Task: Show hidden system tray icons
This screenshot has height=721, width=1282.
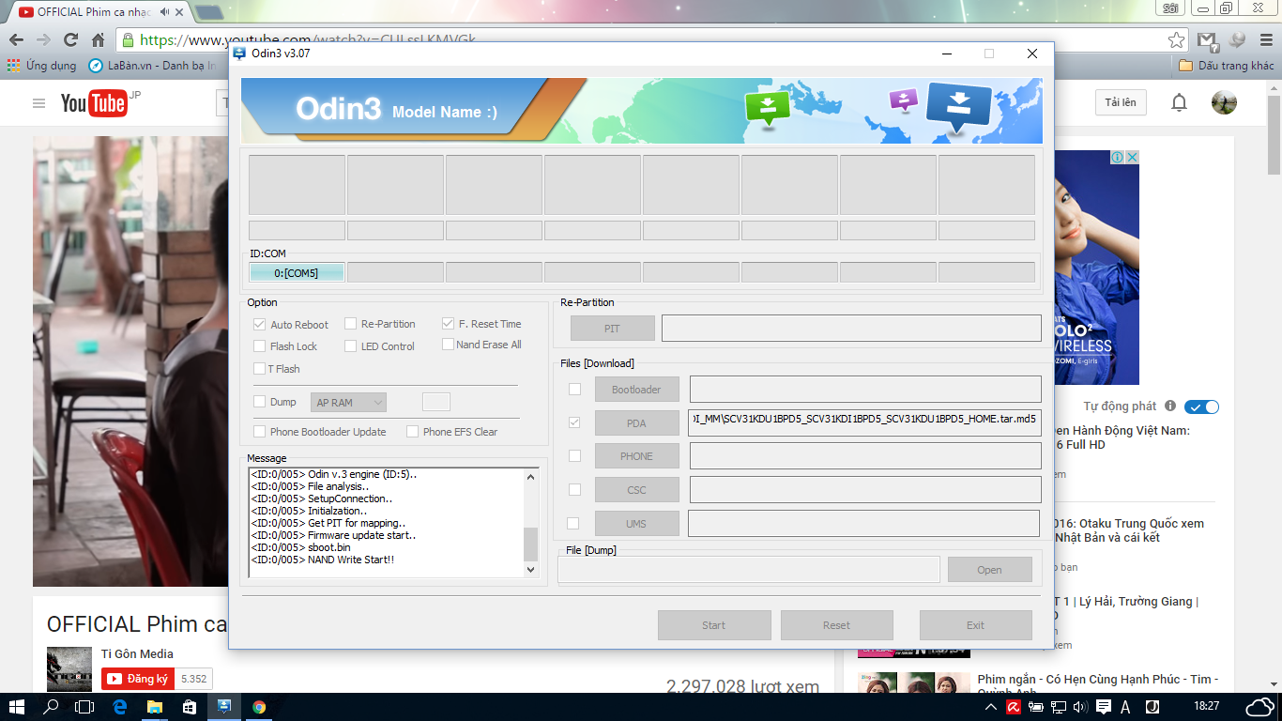Action: 992,707
